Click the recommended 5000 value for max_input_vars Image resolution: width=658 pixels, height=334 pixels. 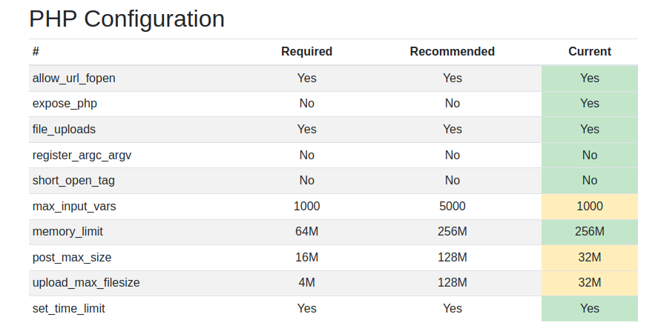(452, 206)
